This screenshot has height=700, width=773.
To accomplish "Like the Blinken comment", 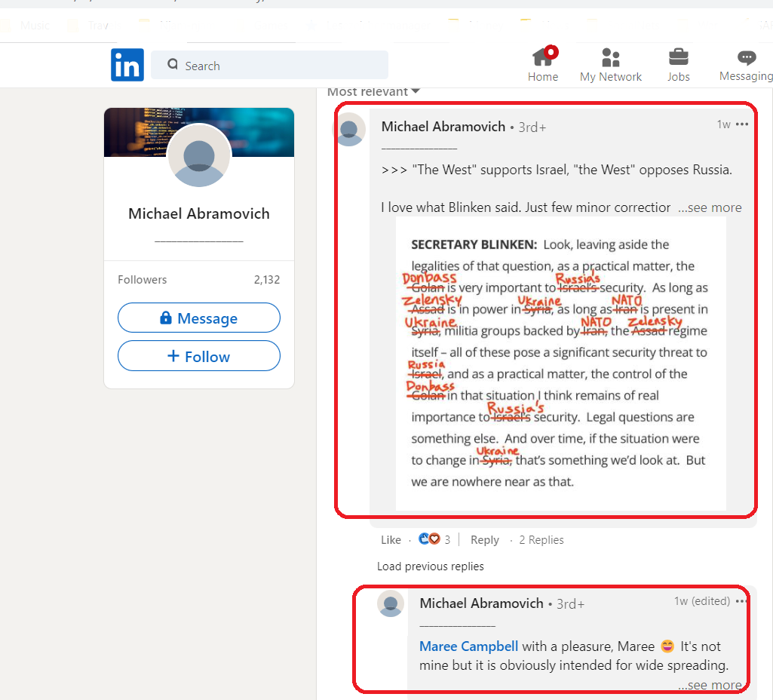I will tap(391, 540).
